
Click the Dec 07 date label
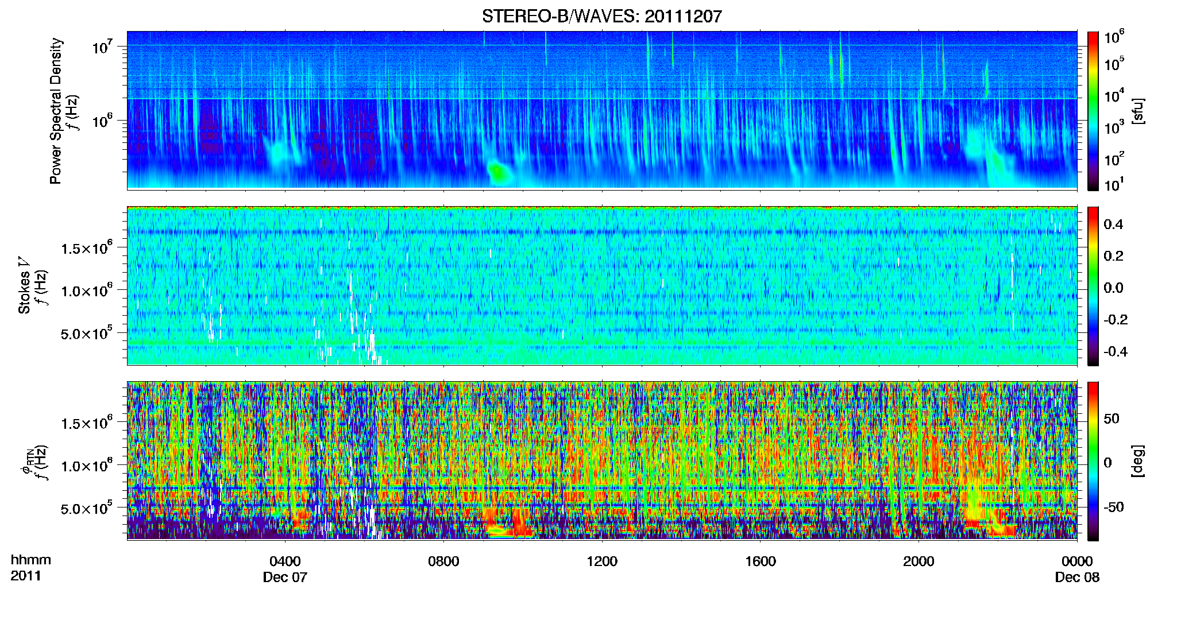coord(285,578)
